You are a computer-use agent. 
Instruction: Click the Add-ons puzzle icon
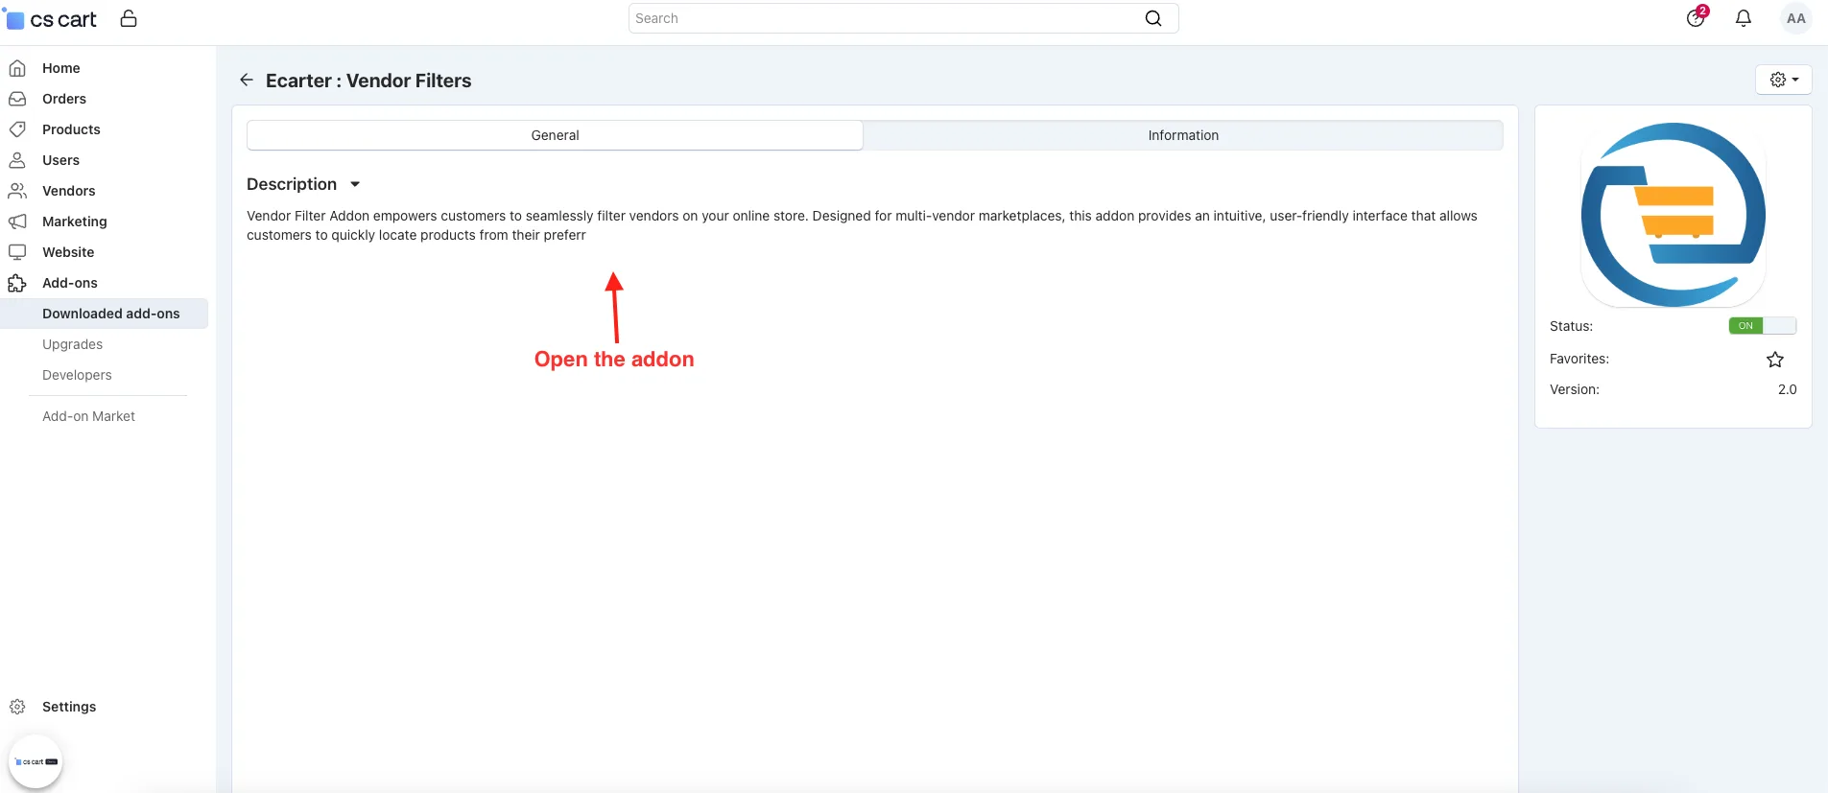point(17,283)
